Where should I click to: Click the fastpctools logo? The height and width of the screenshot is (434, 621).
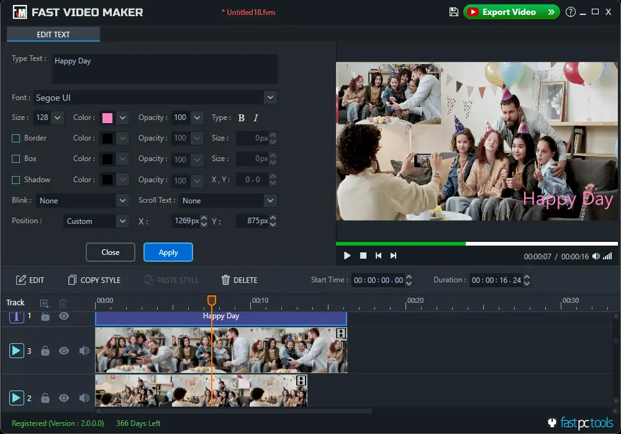[581, 423]
